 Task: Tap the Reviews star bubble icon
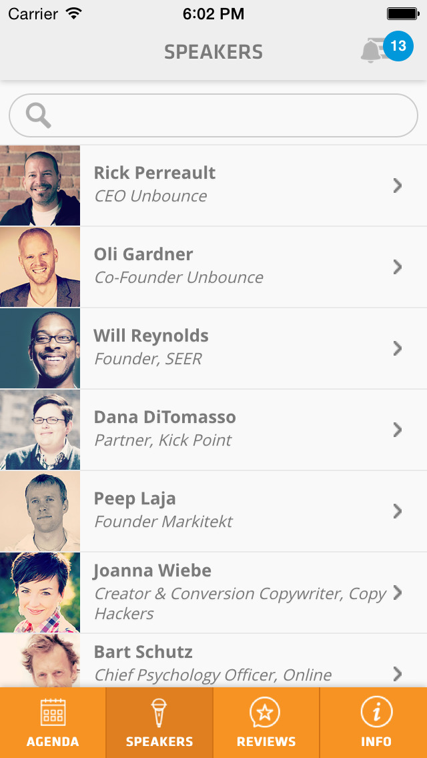(x=266, y=713)
